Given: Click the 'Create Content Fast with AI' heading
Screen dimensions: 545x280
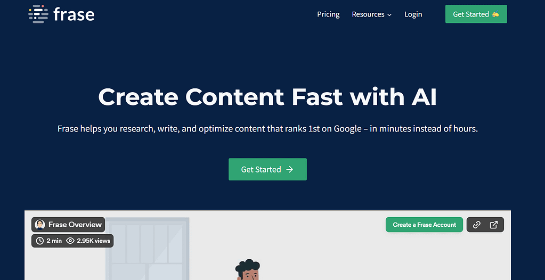Looking at the screenshot, I should point(267,96).
